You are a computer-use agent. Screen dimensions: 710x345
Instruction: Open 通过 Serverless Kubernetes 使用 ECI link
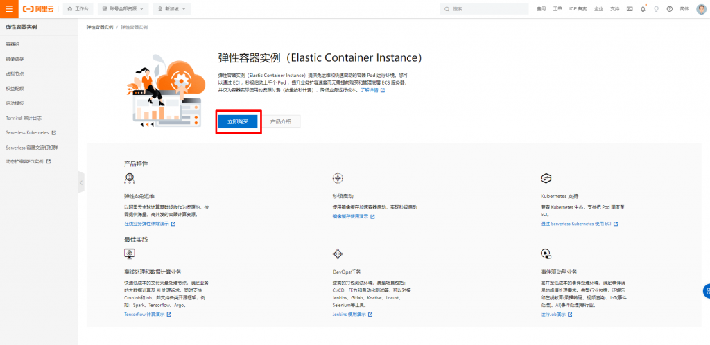(x=579, y=224)
